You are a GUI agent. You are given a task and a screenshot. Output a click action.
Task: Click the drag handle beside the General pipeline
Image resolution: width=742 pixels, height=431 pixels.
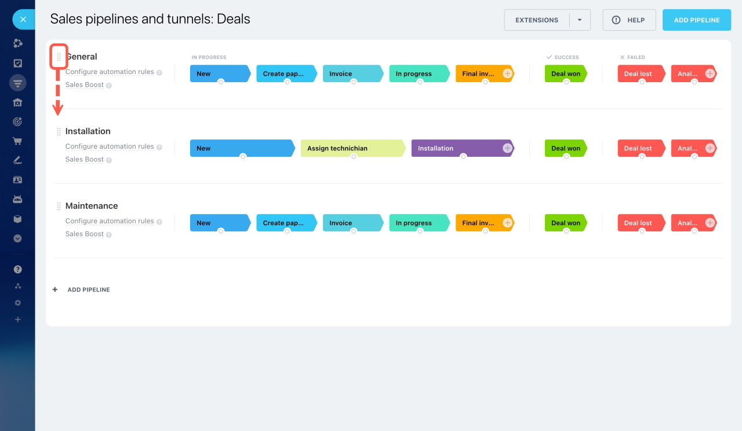[58, 57]
